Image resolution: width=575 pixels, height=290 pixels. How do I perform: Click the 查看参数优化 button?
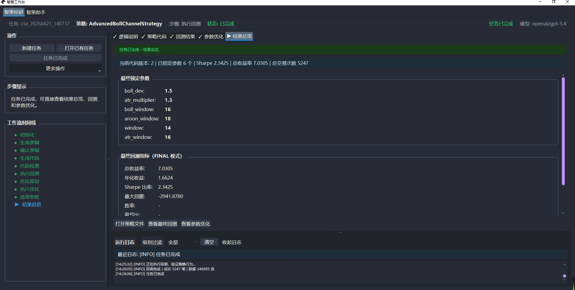(x=196, y=224)
